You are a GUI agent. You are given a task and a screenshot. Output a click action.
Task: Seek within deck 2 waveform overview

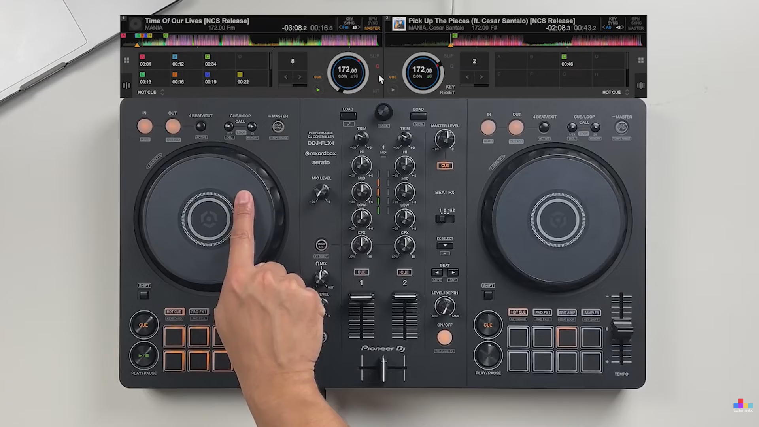pyautogui.click(x=515, y=40)
